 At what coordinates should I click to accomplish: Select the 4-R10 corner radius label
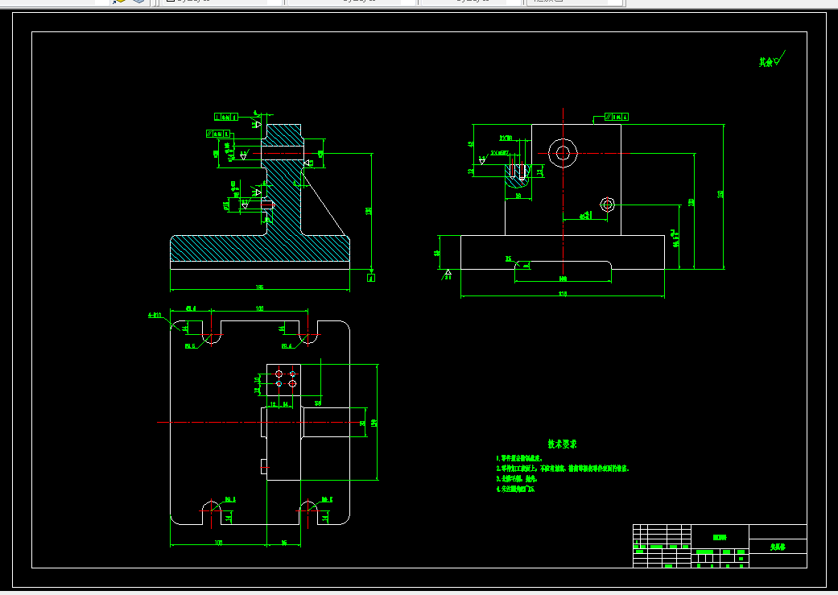[x=155, y=316]
